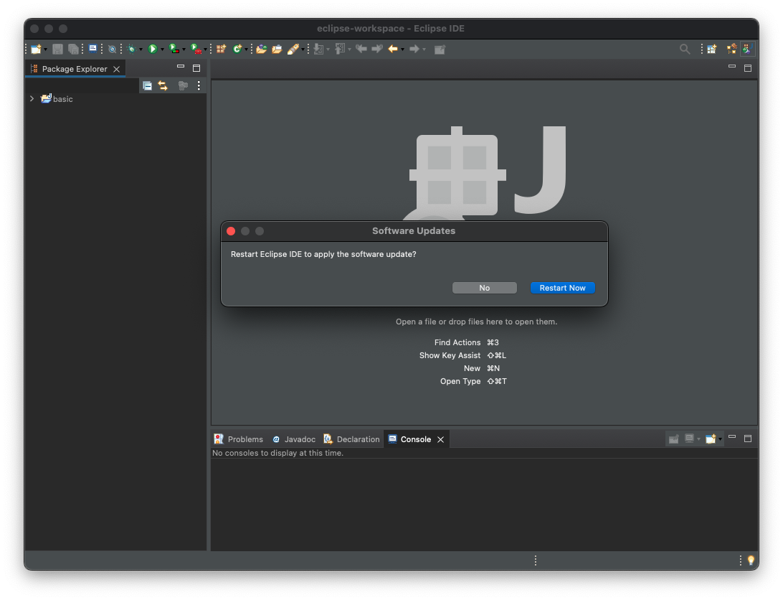The image size is (783, 600).
Task: Close the Software Updates dialog with red button
Action: pos(231,231)
